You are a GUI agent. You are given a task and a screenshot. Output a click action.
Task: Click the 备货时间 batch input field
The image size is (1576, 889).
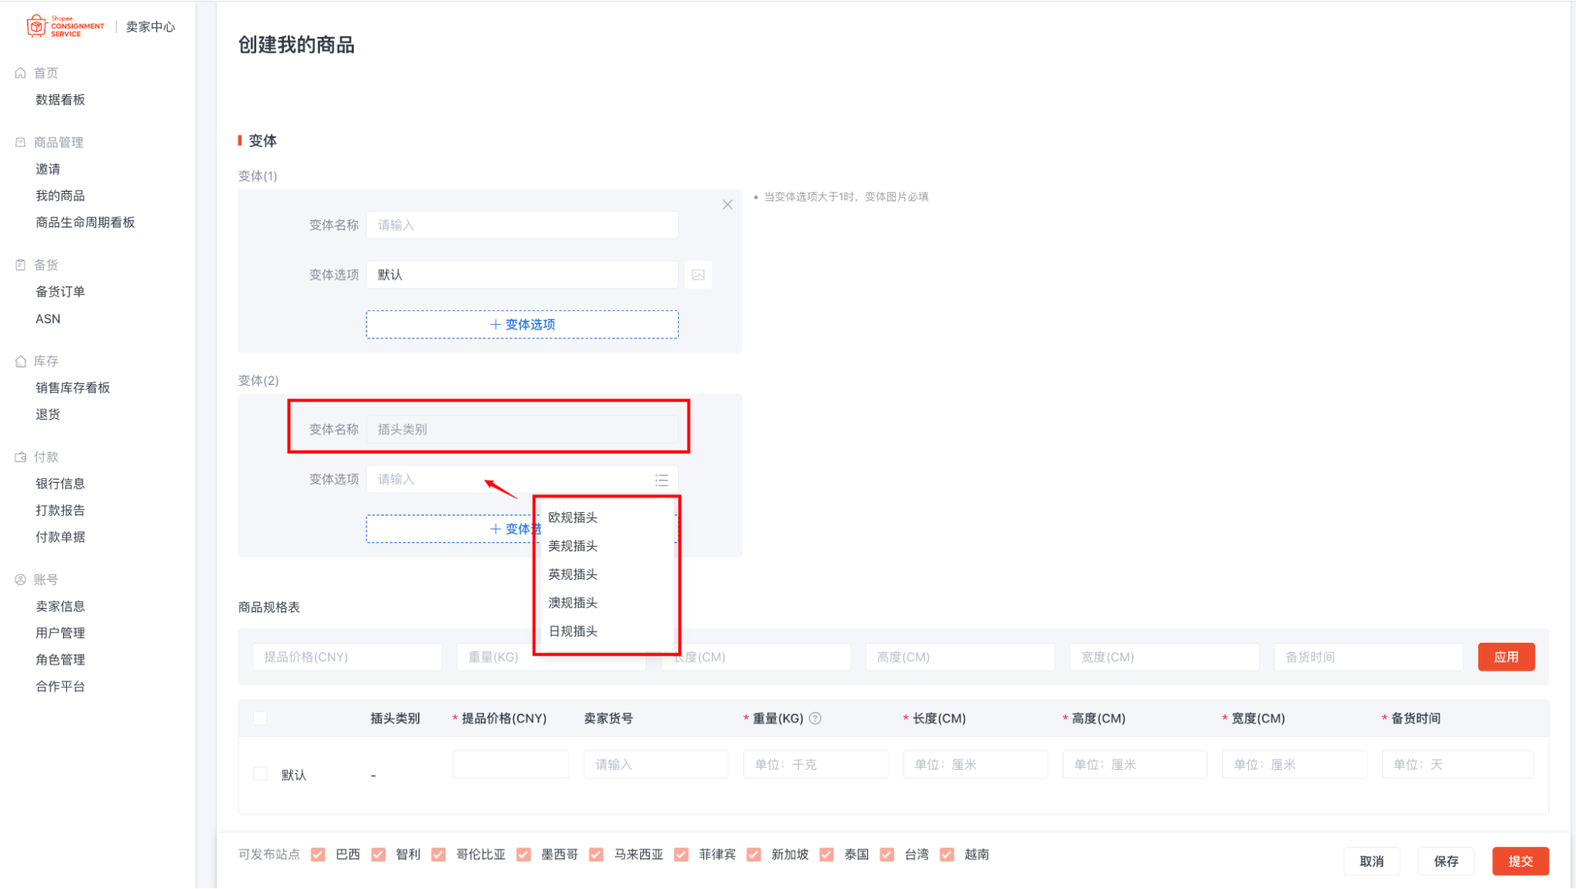click(x=1369, y=658)
